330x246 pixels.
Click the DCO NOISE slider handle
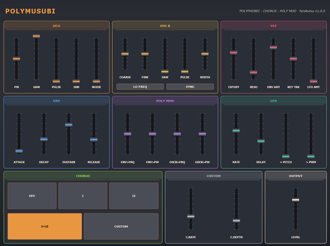point(96,81)
